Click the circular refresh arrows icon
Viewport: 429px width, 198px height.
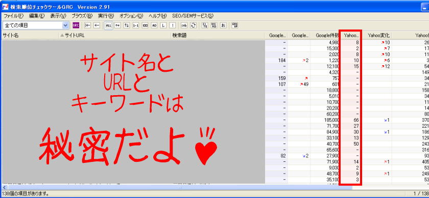tap(193, 25)
